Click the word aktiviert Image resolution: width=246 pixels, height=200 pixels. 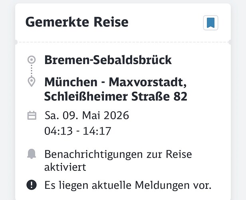(x=65, y=167)
